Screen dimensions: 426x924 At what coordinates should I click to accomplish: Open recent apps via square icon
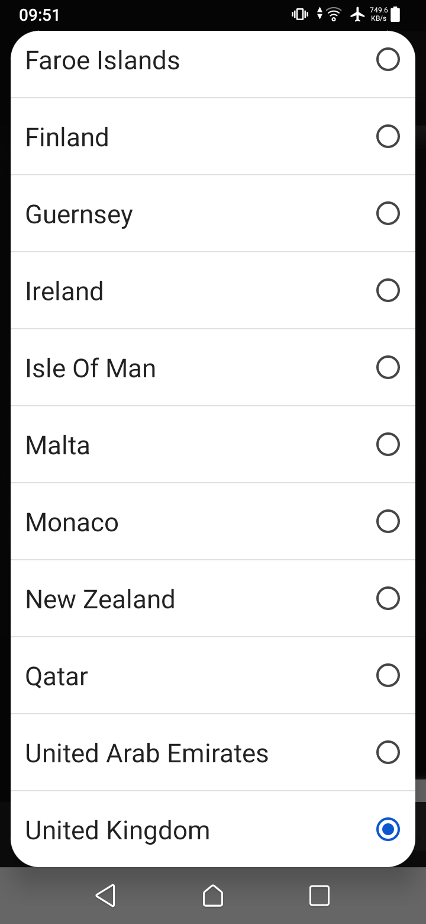pos(319,895)
